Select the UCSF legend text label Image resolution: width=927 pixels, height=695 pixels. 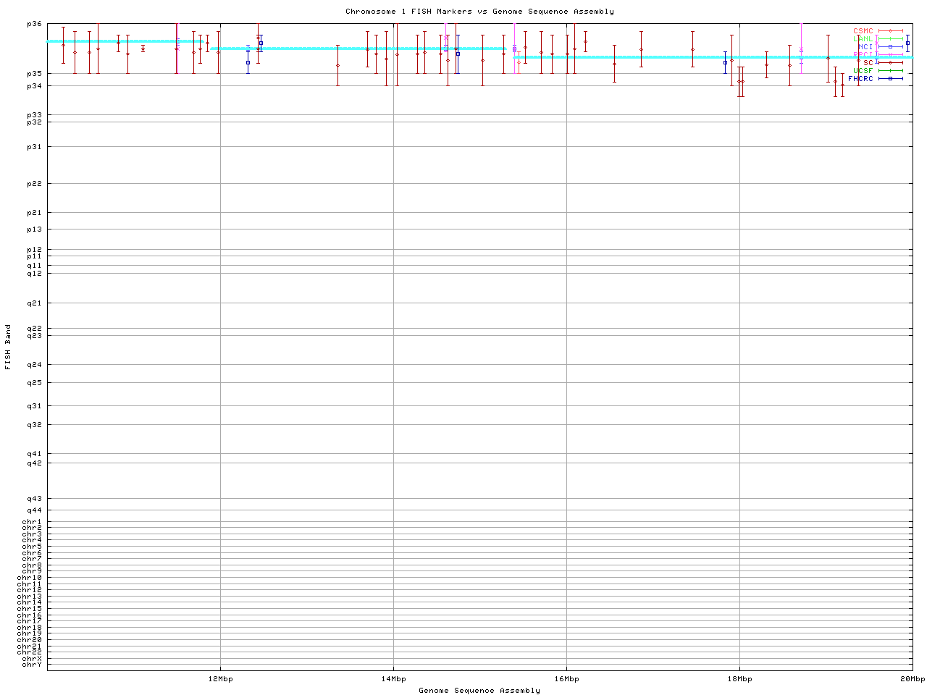863,71
